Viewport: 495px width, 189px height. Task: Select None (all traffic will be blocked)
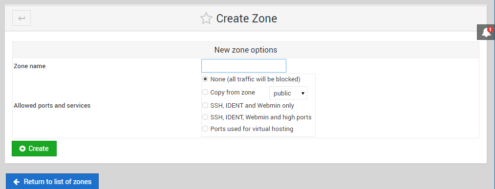(x=205, y=79)
